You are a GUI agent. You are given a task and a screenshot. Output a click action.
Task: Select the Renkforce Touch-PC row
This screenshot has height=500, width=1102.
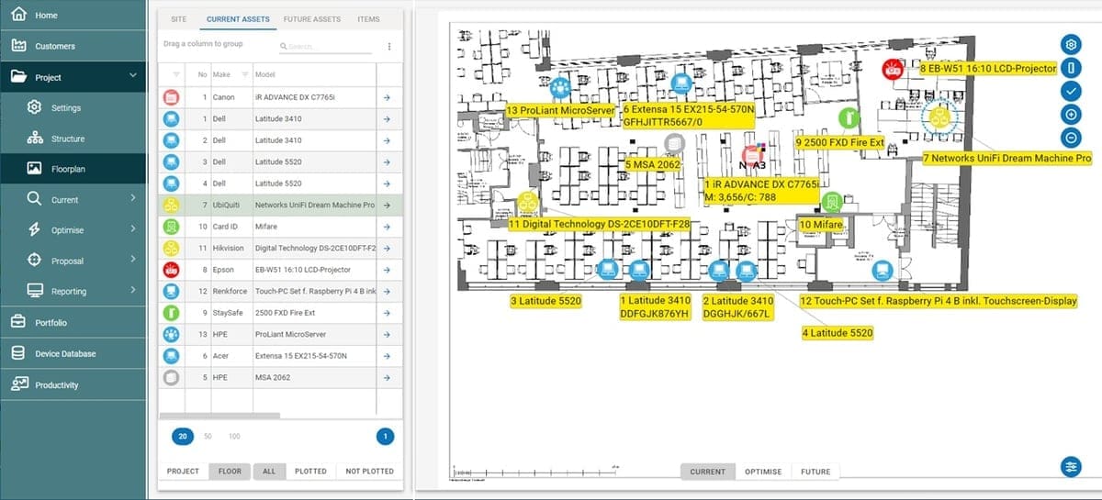(x=280, y=291)
